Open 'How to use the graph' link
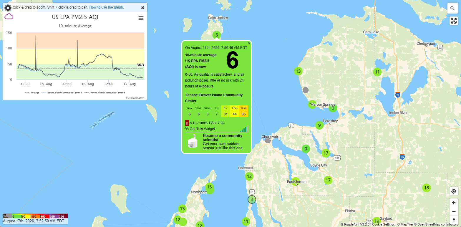The image size is (461, 227). 107,7
